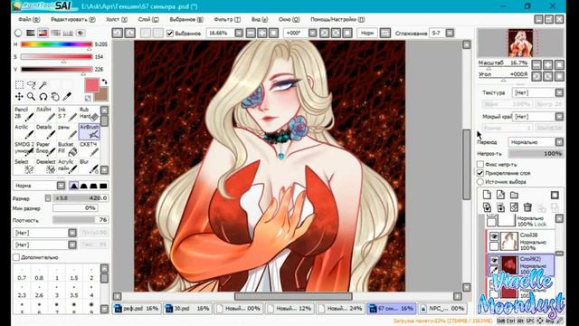Select the move tool
The image size is (579, 326).
[x=19, y=97]
